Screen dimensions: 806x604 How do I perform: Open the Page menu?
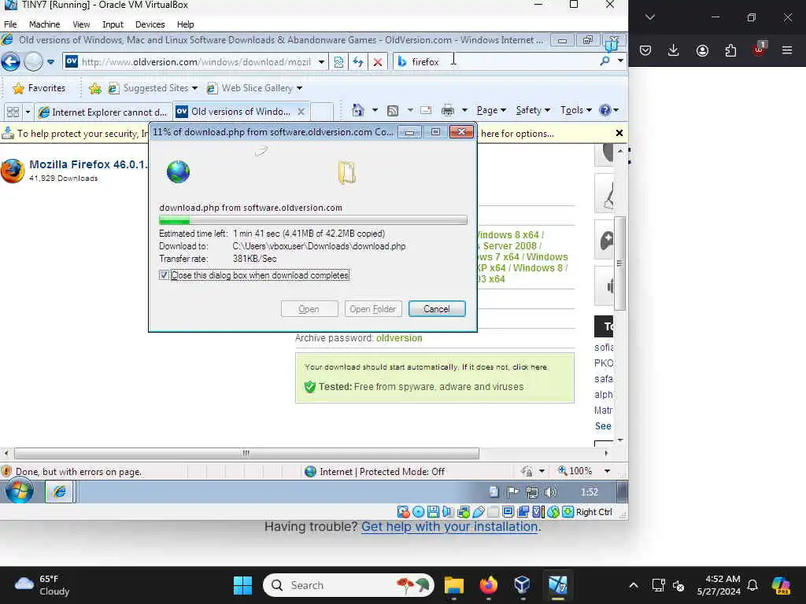coord(491,110)
